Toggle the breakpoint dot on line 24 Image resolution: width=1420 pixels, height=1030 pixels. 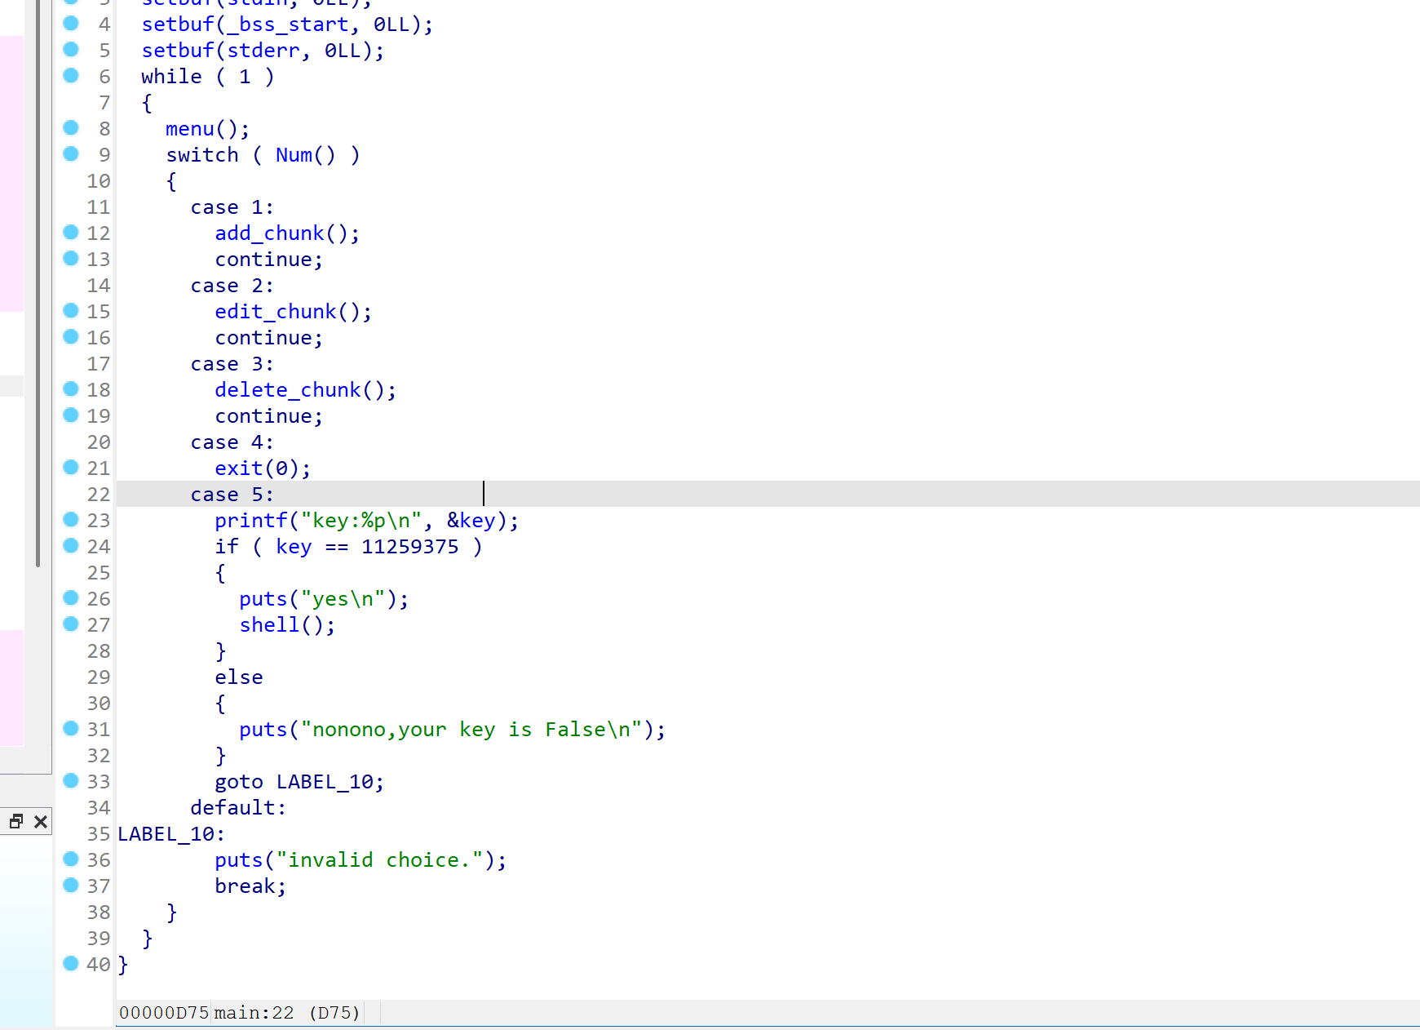[71, 546]
